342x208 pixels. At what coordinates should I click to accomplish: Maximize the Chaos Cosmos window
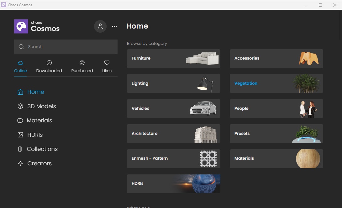[320, 5]
